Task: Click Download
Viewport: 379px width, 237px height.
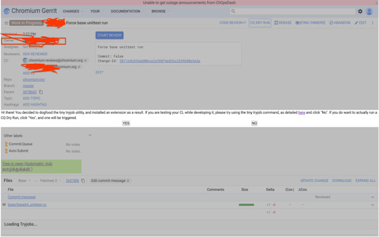Action: point(342,181)
